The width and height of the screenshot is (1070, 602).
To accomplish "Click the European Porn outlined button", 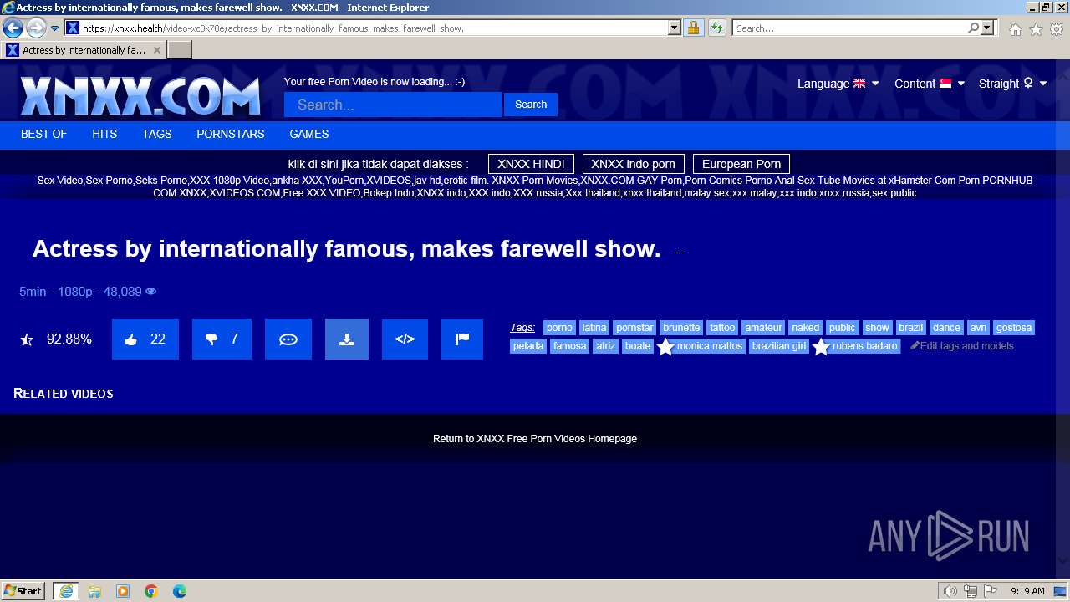I will point(741,164).
